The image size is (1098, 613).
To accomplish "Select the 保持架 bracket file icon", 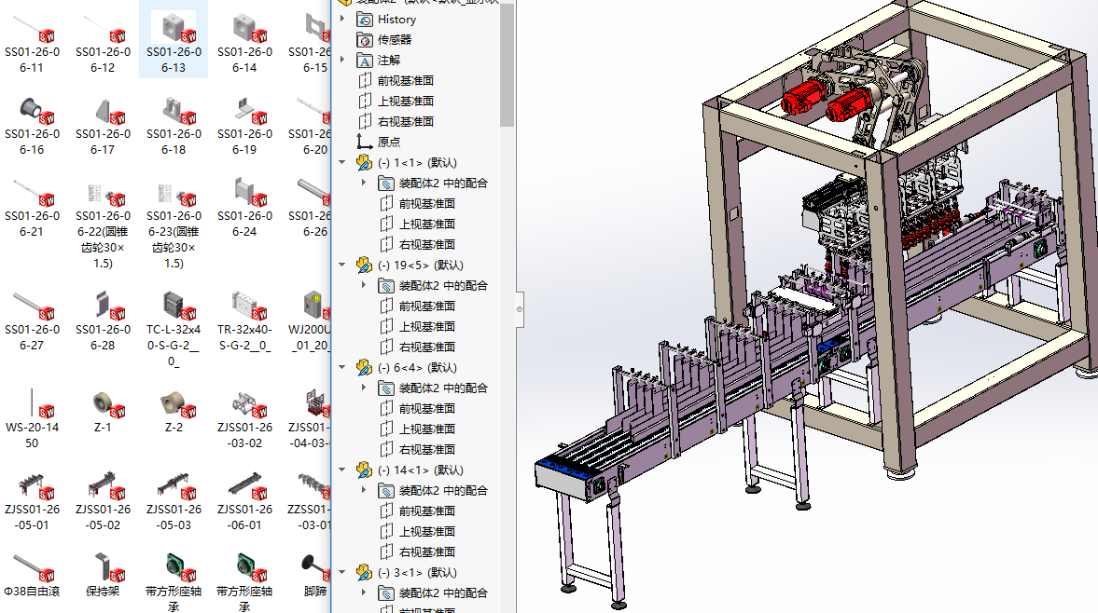I will pyautogui.click(x=103, y=565).
